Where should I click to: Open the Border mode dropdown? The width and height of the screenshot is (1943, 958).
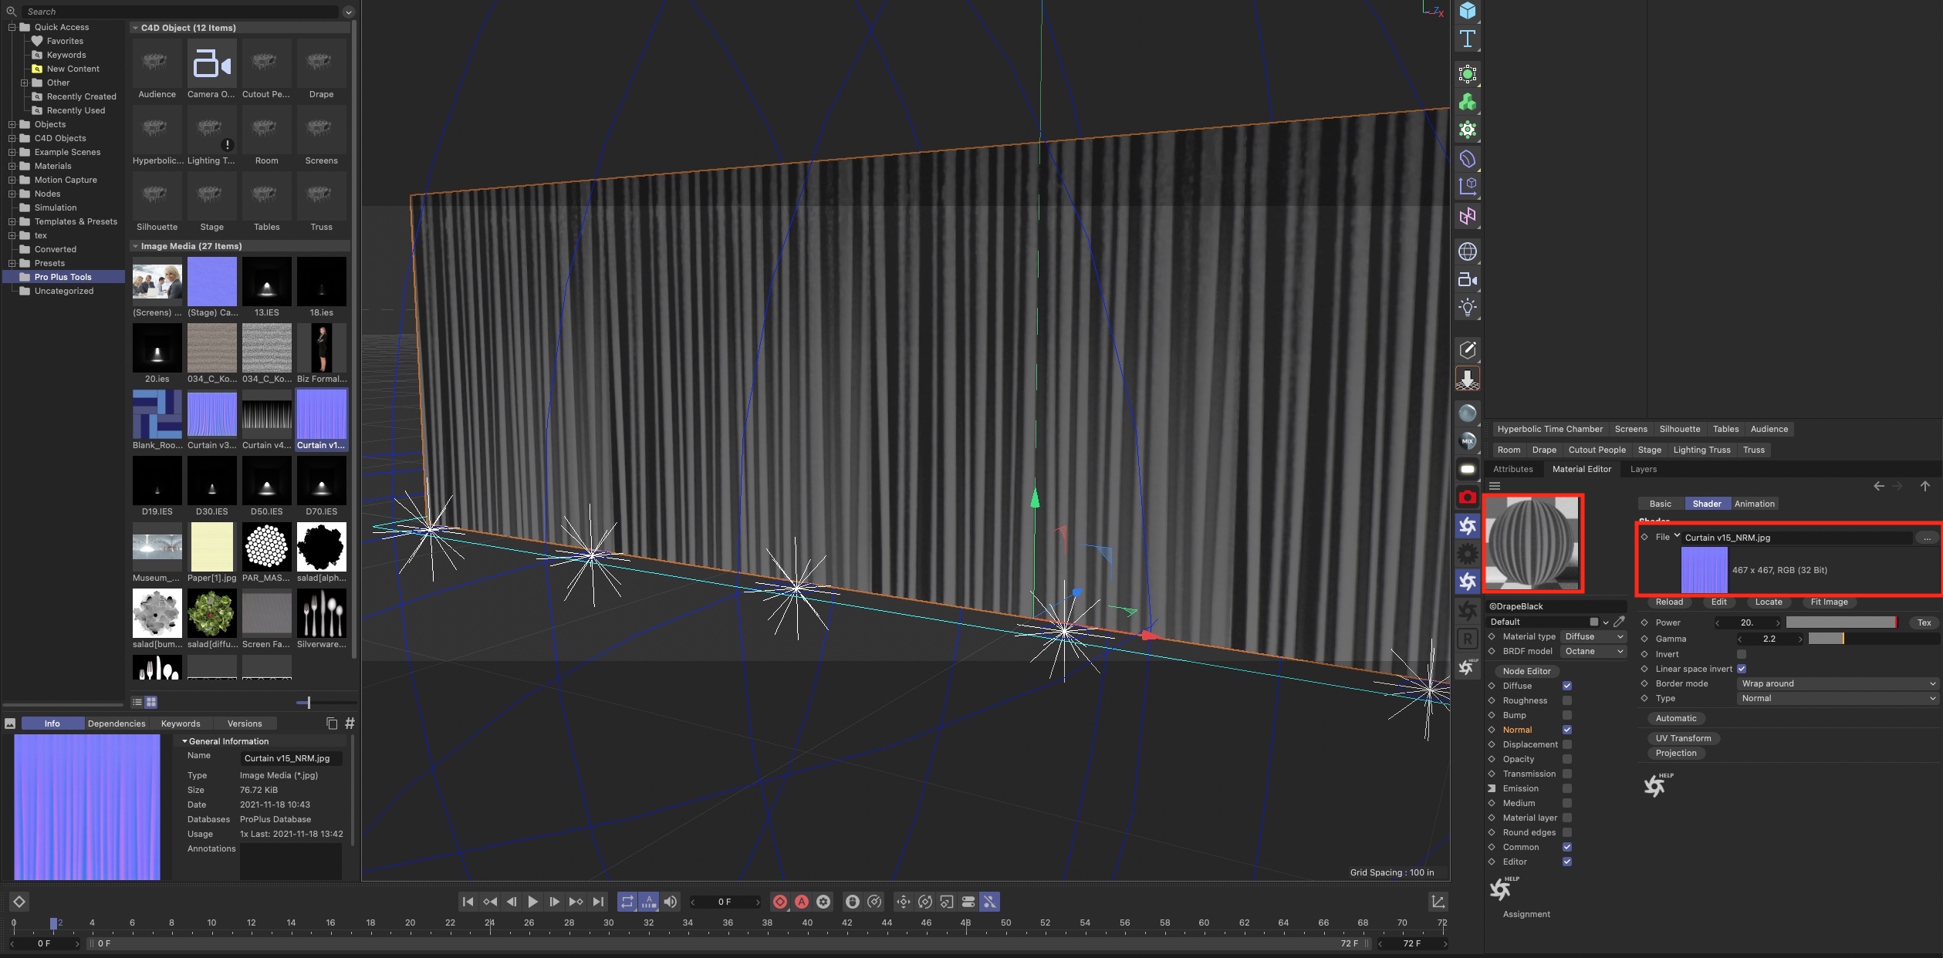(x=1838, y=683)
